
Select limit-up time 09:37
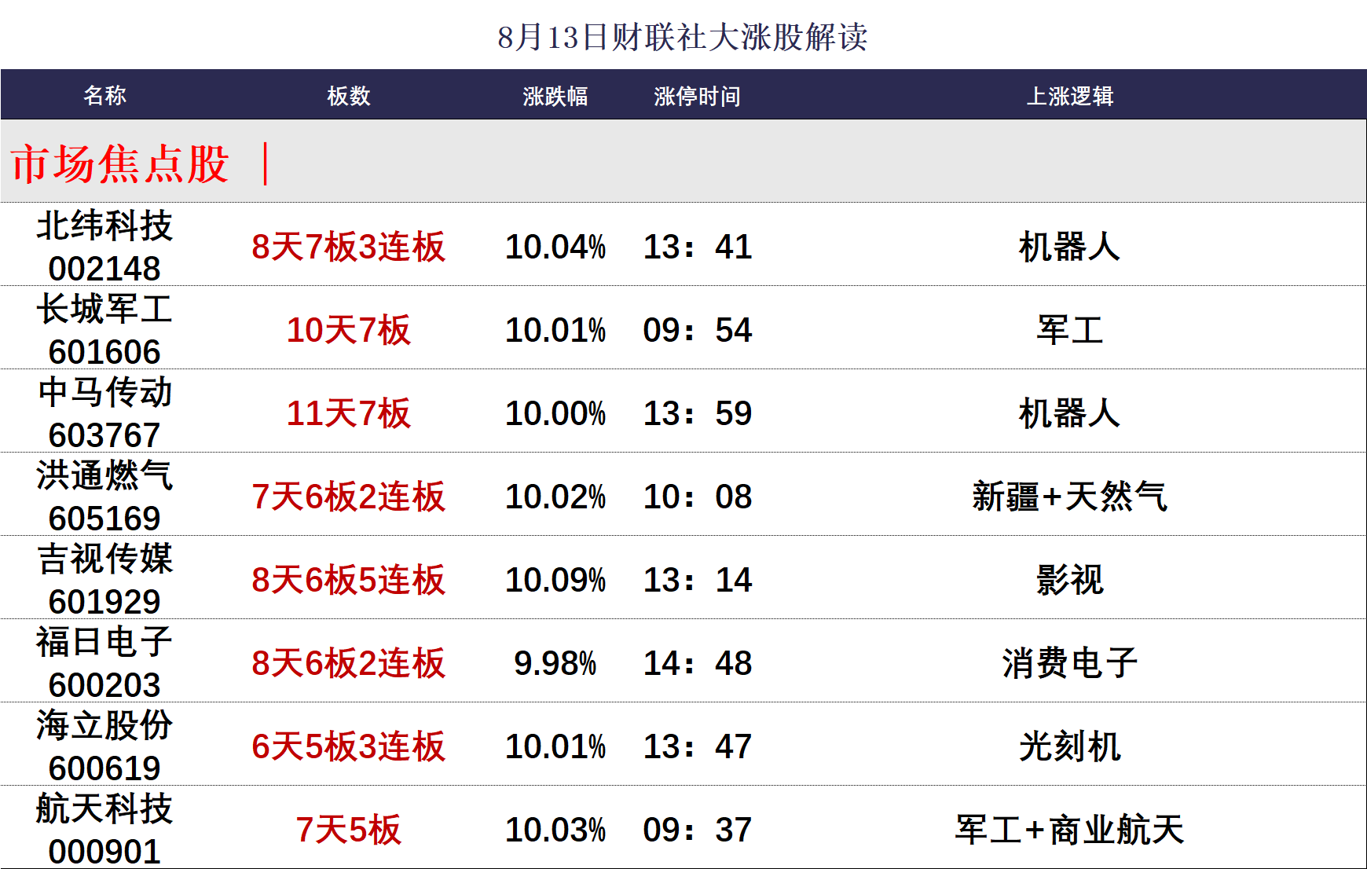point(698,830)
